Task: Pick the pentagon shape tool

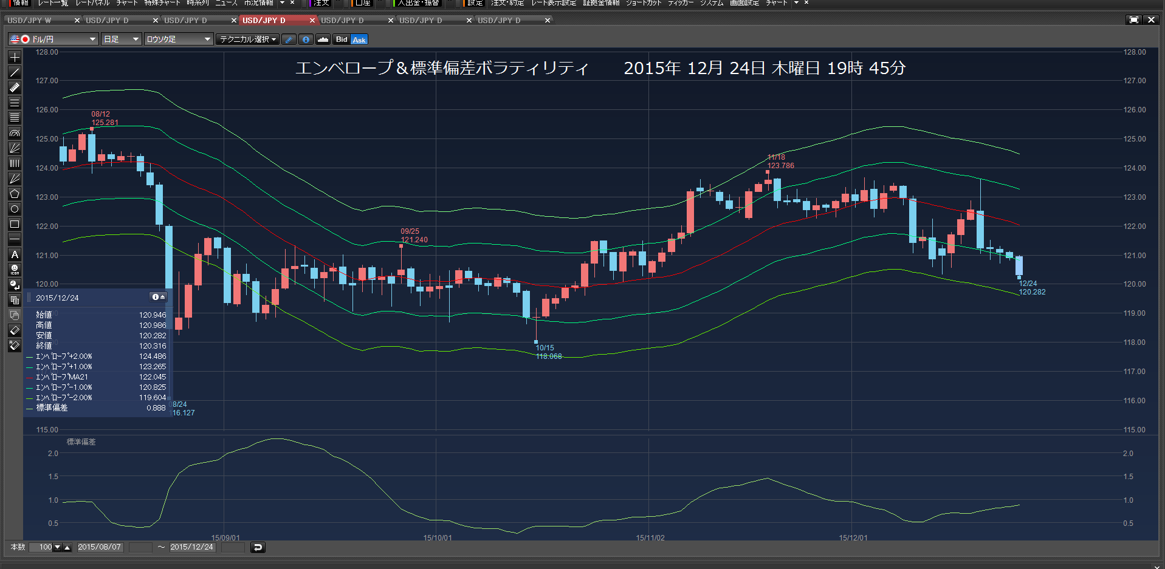Action: click(15, 194)
